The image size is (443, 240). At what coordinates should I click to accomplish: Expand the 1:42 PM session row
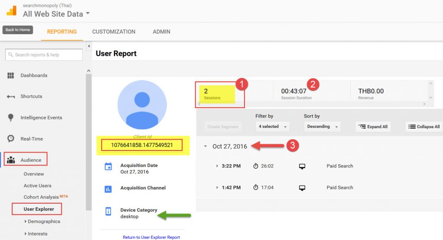coord(217,188)
